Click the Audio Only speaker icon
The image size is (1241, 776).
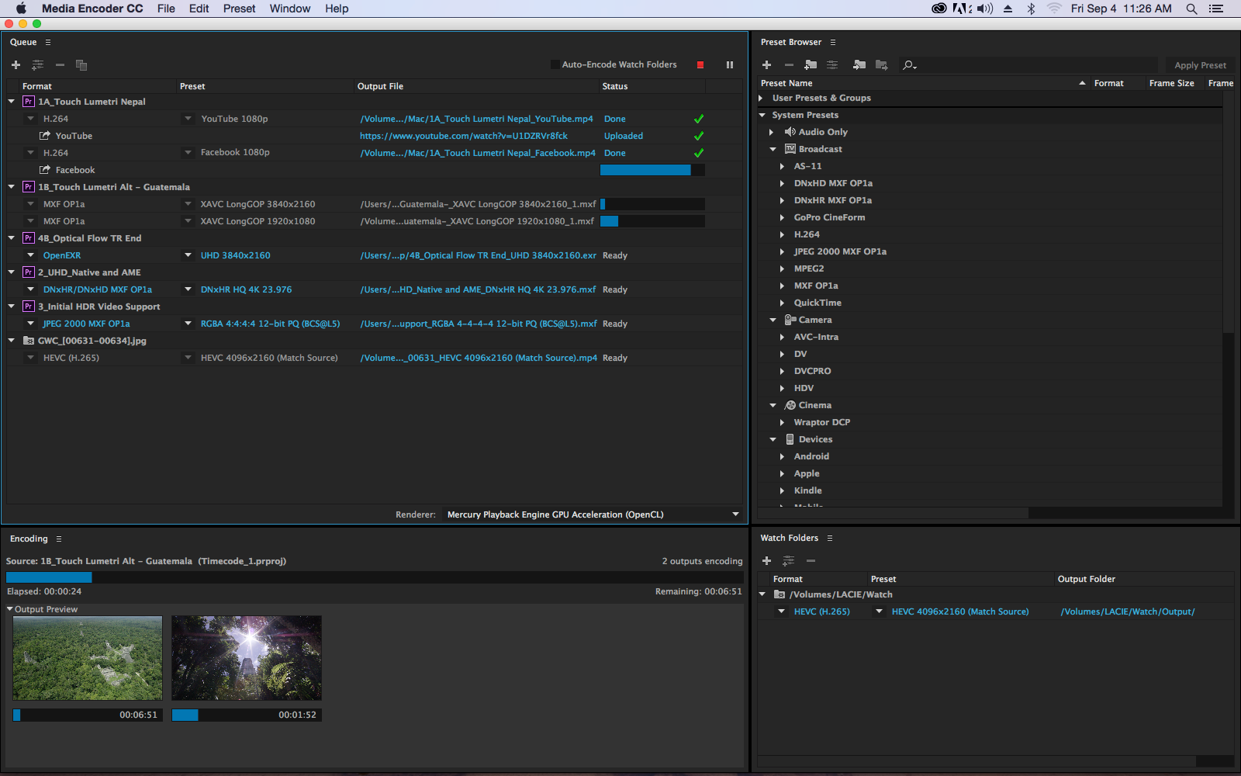pos(790,132)
